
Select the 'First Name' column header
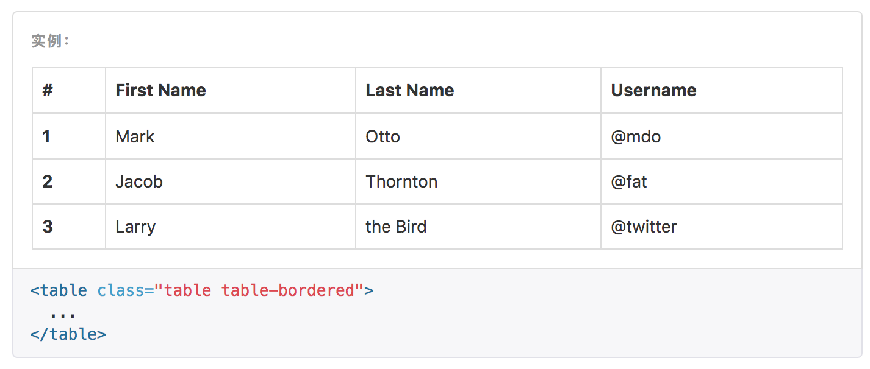coord(231,90)
